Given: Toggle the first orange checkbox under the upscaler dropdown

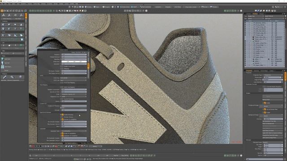Looking at the screenshot, I should (x=62, y=133).
